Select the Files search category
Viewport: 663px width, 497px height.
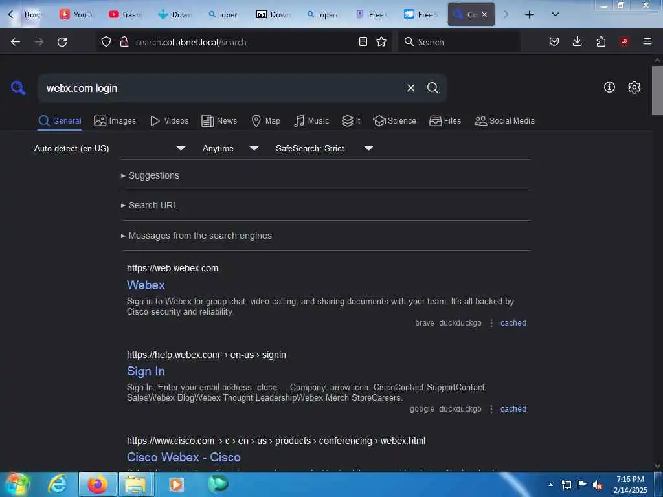coord(445,121)
